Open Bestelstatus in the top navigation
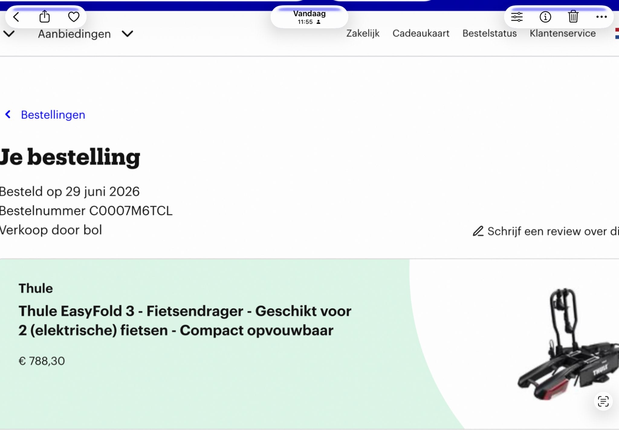The height and width of the screenshot is (430, 619). pyautogui.click(x=489, y=33)
